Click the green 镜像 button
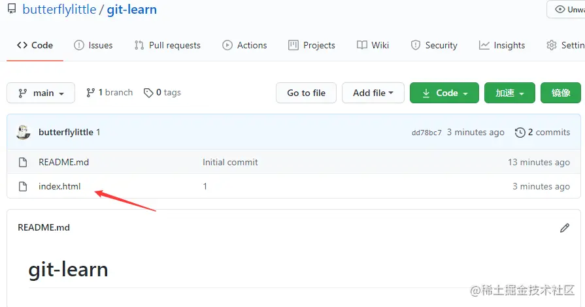This screenshot has height=307, width=585. (561, 93)
